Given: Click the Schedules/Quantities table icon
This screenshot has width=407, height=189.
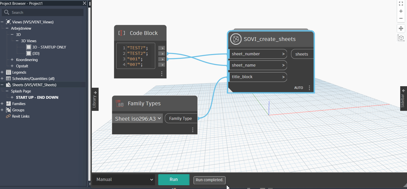Looking at the screenshot, I should coord(9,78).
